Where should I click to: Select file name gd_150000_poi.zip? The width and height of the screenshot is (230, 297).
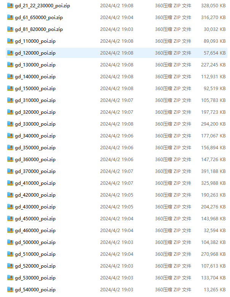click(x=35, y=89)
